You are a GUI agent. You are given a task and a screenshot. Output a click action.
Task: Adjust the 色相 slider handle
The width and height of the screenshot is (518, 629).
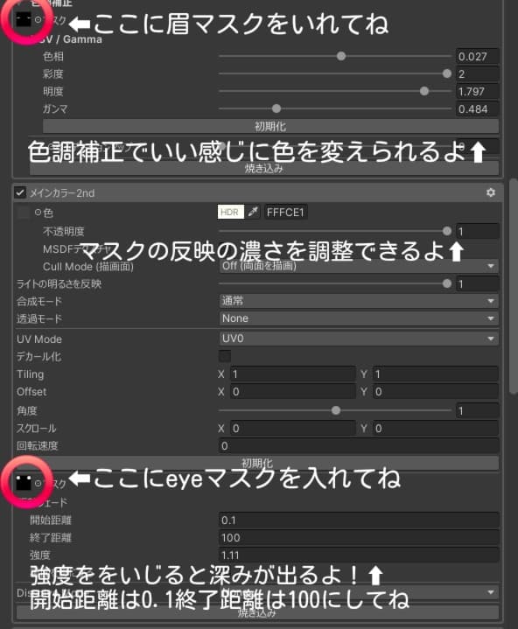pyautogui.click(x=341, y=56)
